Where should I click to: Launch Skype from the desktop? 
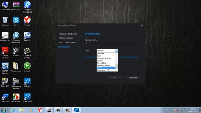pos(16,21)
